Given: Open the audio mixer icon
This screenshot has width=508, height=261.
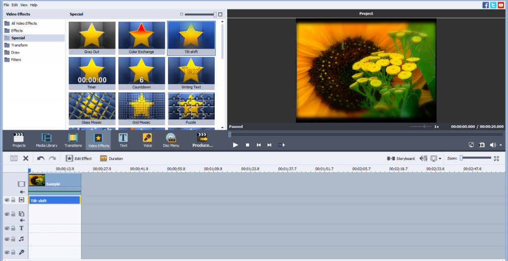Looking at the screenshot, I should [423, 158].
